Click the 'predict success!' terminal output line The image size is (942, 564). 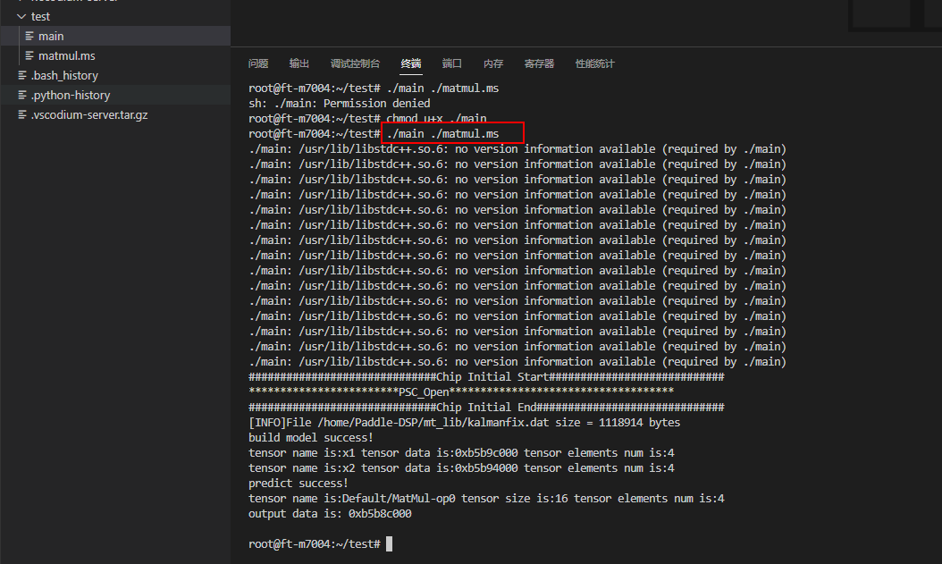pos(298,484)
